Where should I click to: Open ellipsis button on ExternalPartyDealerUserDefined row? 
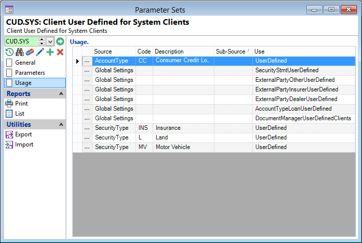click(x=87, y=100)
